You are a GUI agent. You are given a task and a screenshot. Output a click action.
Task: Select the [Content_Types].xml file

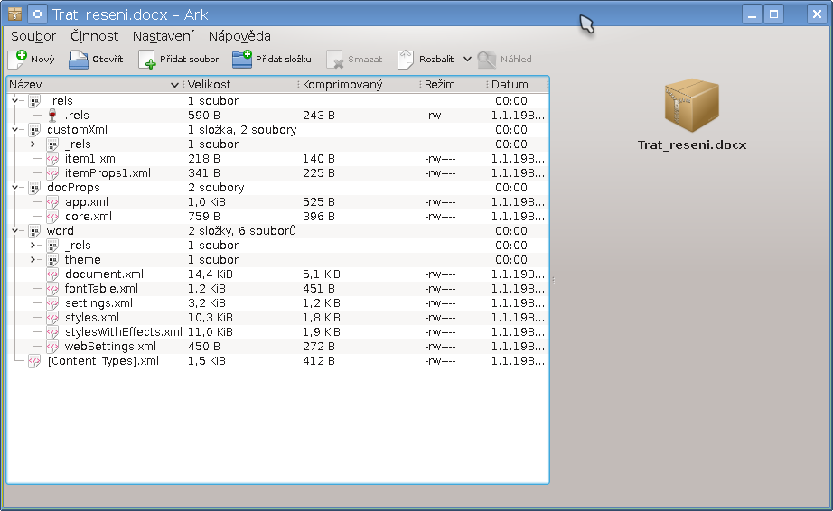[x=102, y=361]
